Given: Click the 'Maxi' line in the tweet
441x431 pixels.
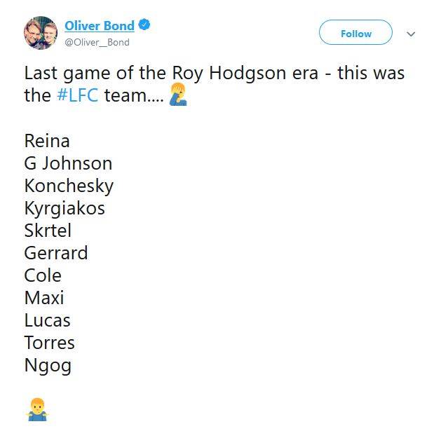Looking at the screenshot, I should click(x=44, y=298).
